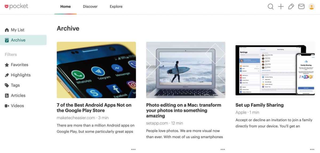Open three-dot menu under Photo editing article

[223, 150]
